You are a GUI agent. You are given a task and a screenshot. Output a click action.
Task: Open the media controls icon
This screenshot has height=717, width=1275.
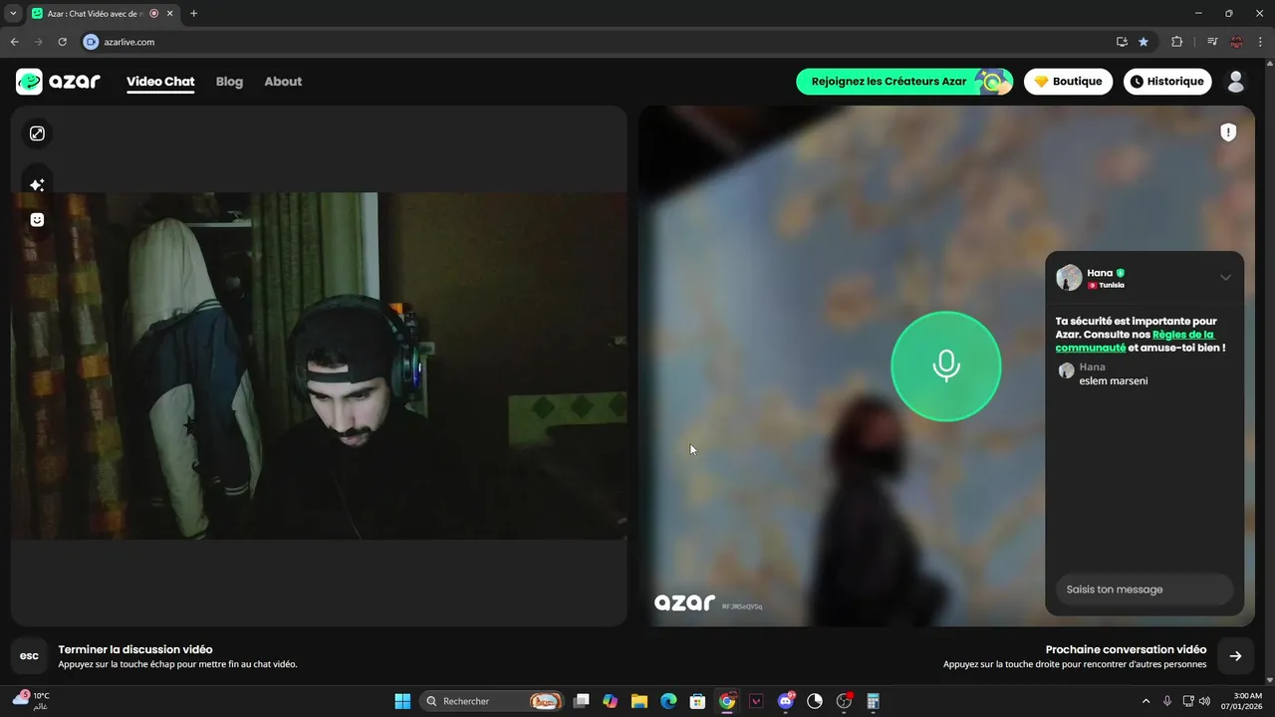(x=1212, y=42)
